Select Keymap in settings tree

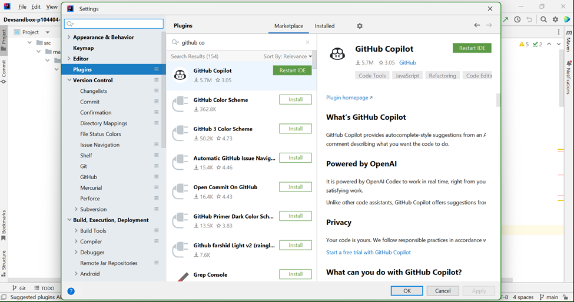click(83, 48)
